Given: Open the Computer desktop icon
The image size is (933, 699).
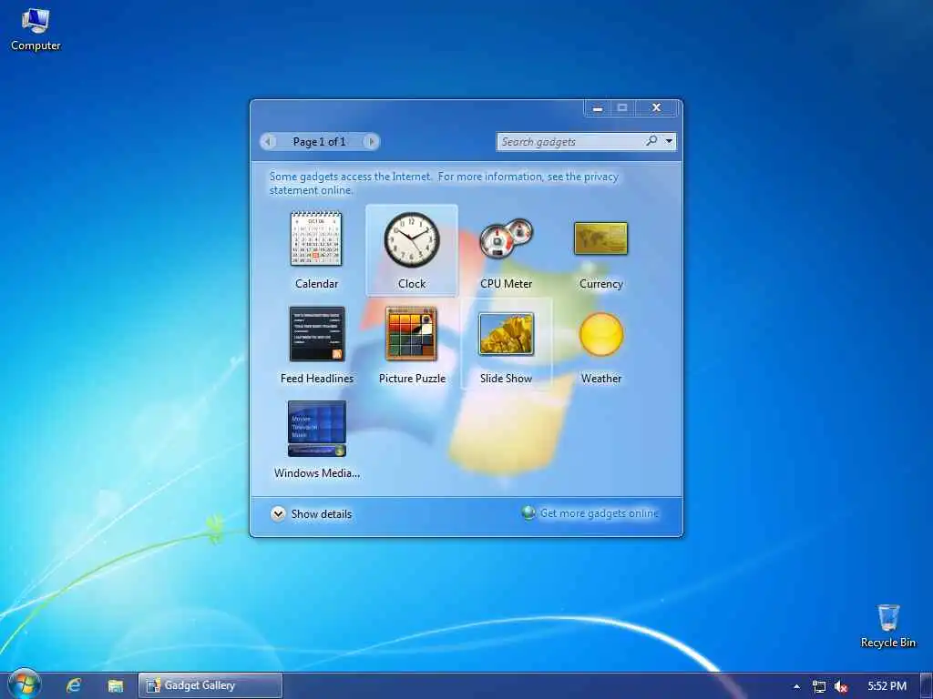Looking at the screenshot, I should [x=36, y=30].
